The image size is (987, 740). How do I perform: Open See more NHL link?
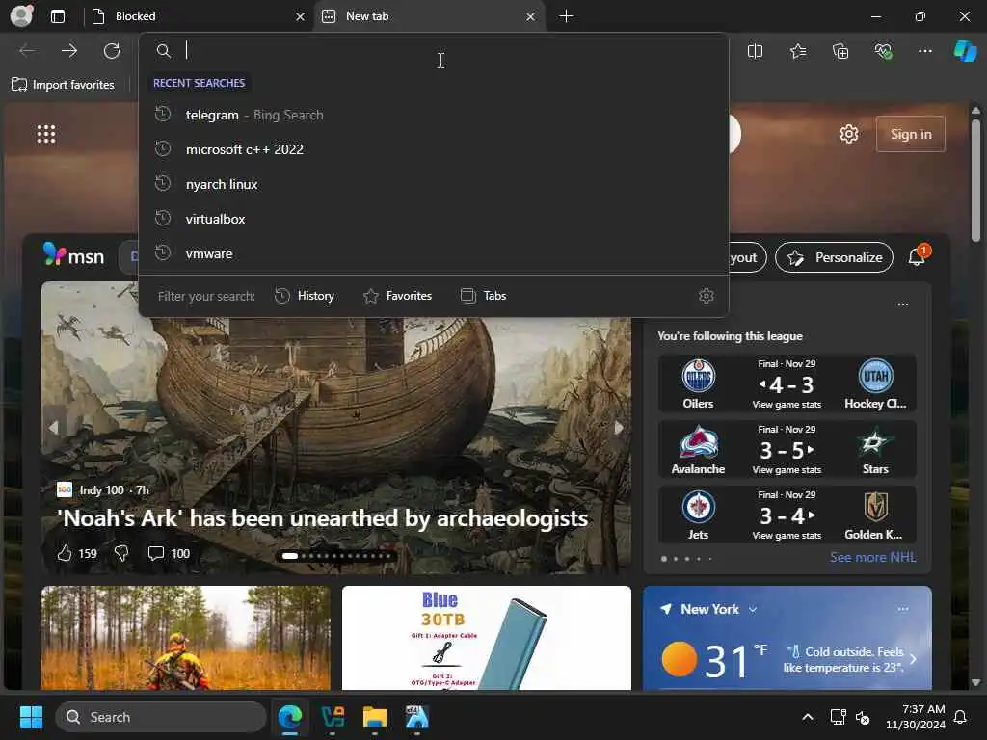(x=872, y=557)
